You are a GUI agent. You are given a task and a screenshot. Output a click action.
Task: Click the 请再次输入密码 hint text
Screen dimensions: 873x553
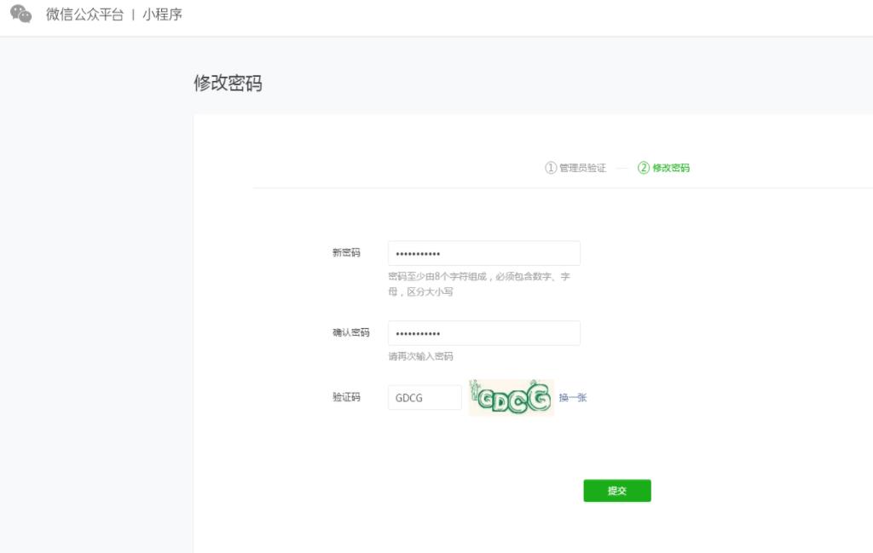(x=420, y=356)
